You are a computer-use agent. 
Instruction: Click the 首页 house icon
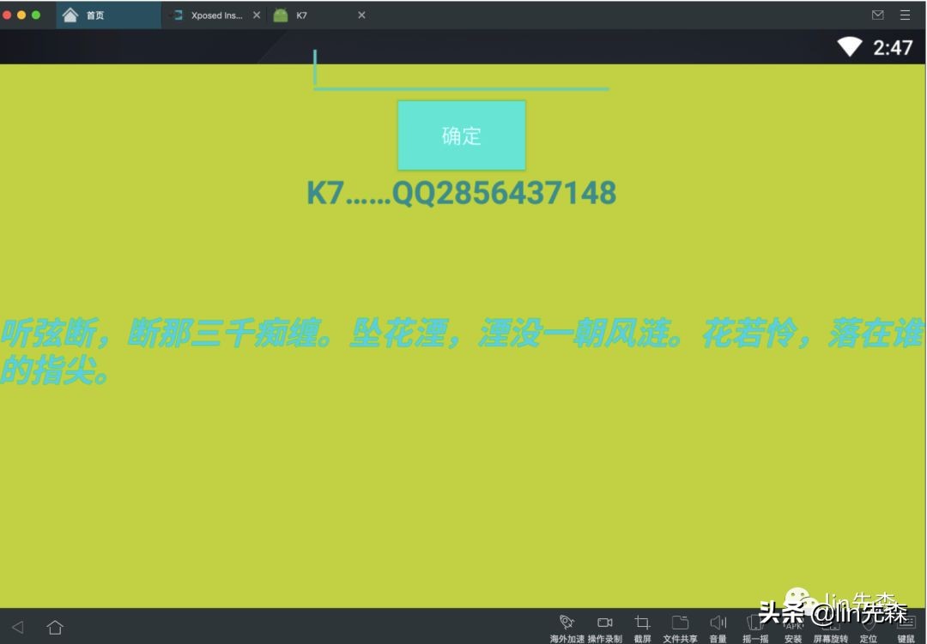(70, 15)
